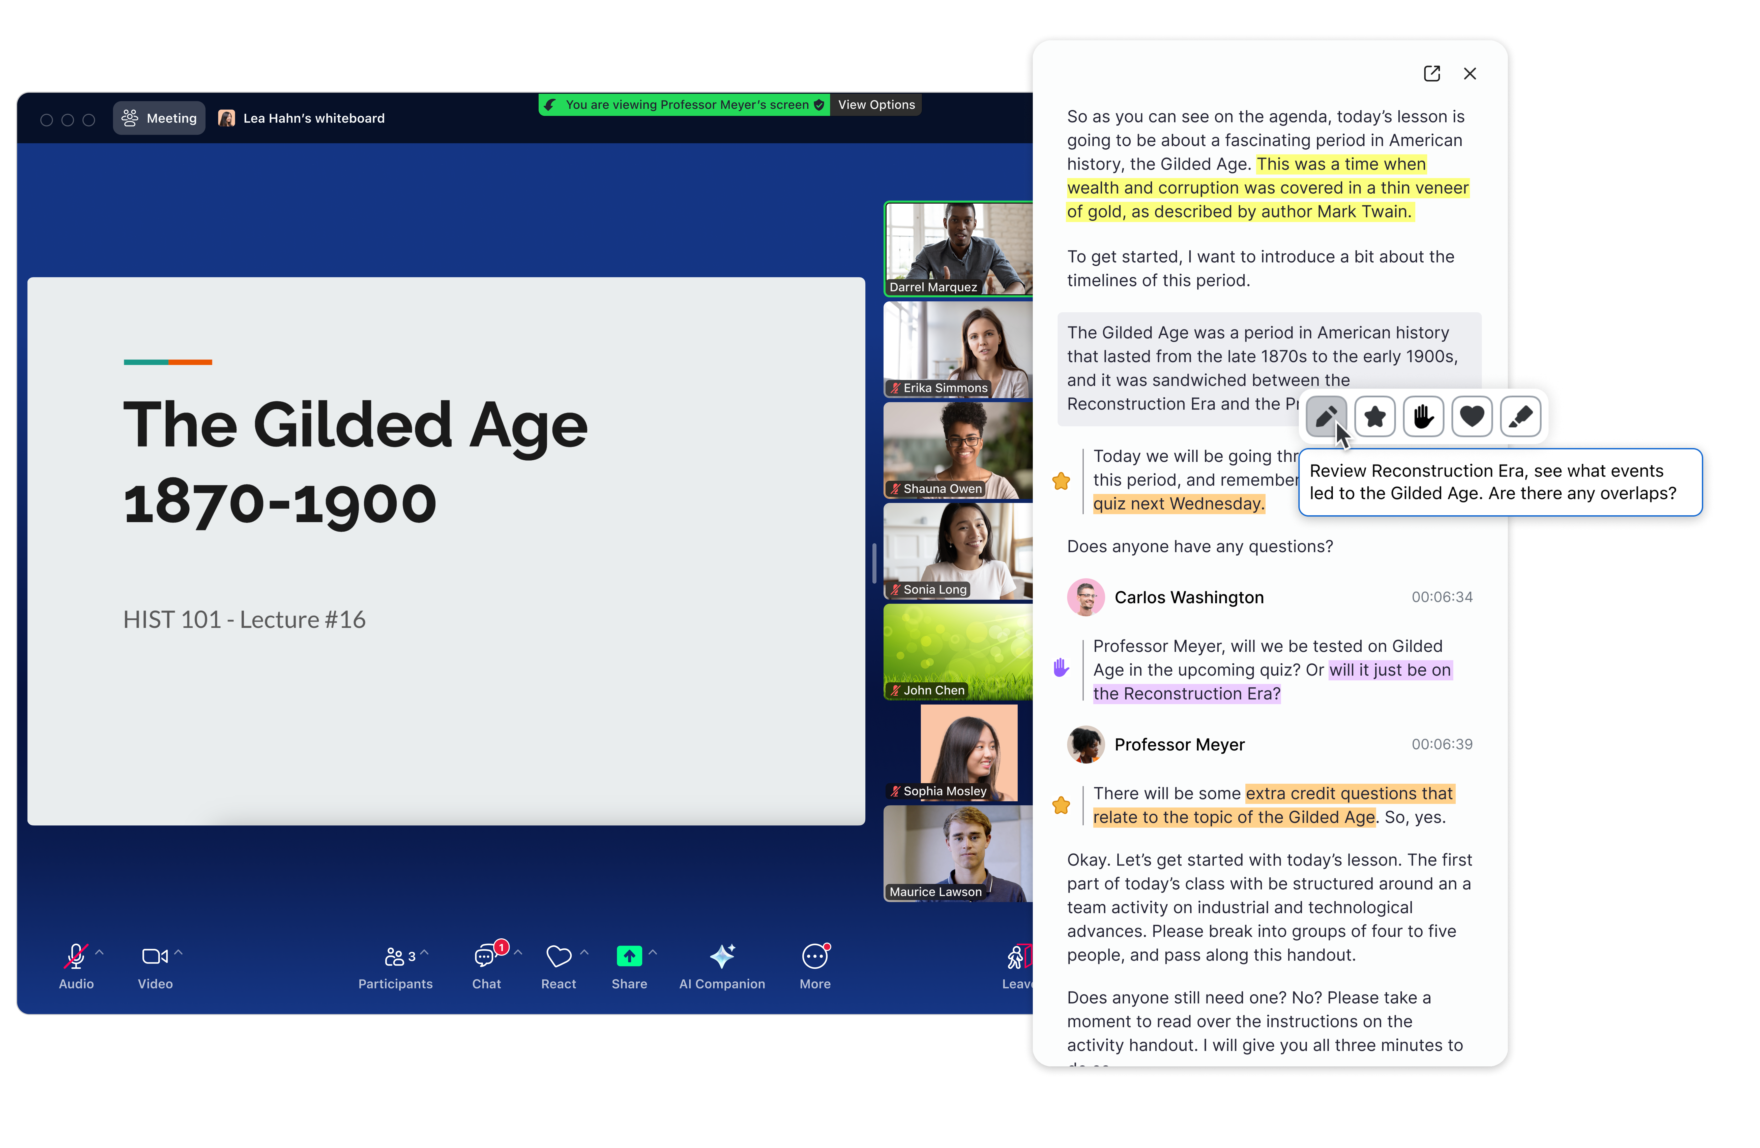
Task: Select Darrel Marquez's video thumbnail
Action: point(958,249)
